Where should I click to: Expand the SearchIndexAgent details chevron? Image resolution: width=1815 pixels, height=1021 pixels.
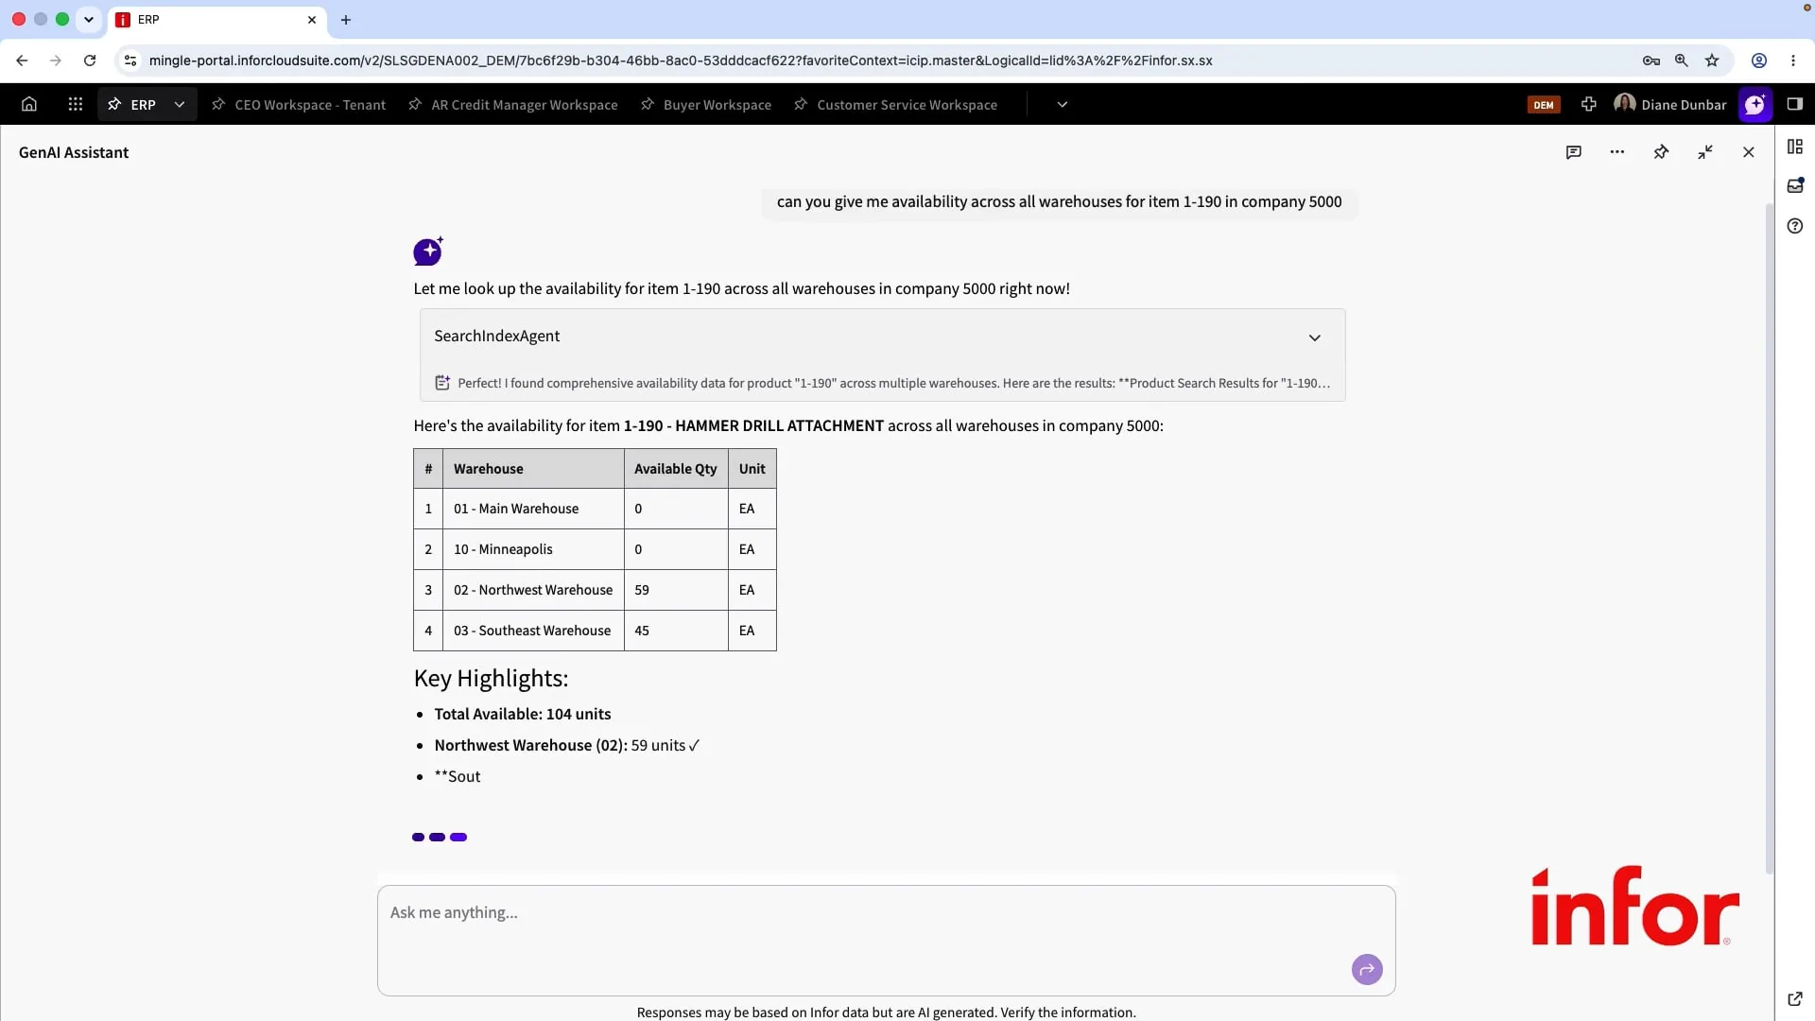(x=1314, y=337)
